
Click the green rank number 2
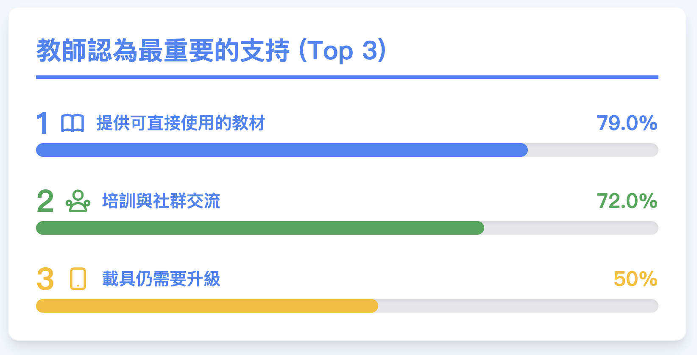point(45,201)
